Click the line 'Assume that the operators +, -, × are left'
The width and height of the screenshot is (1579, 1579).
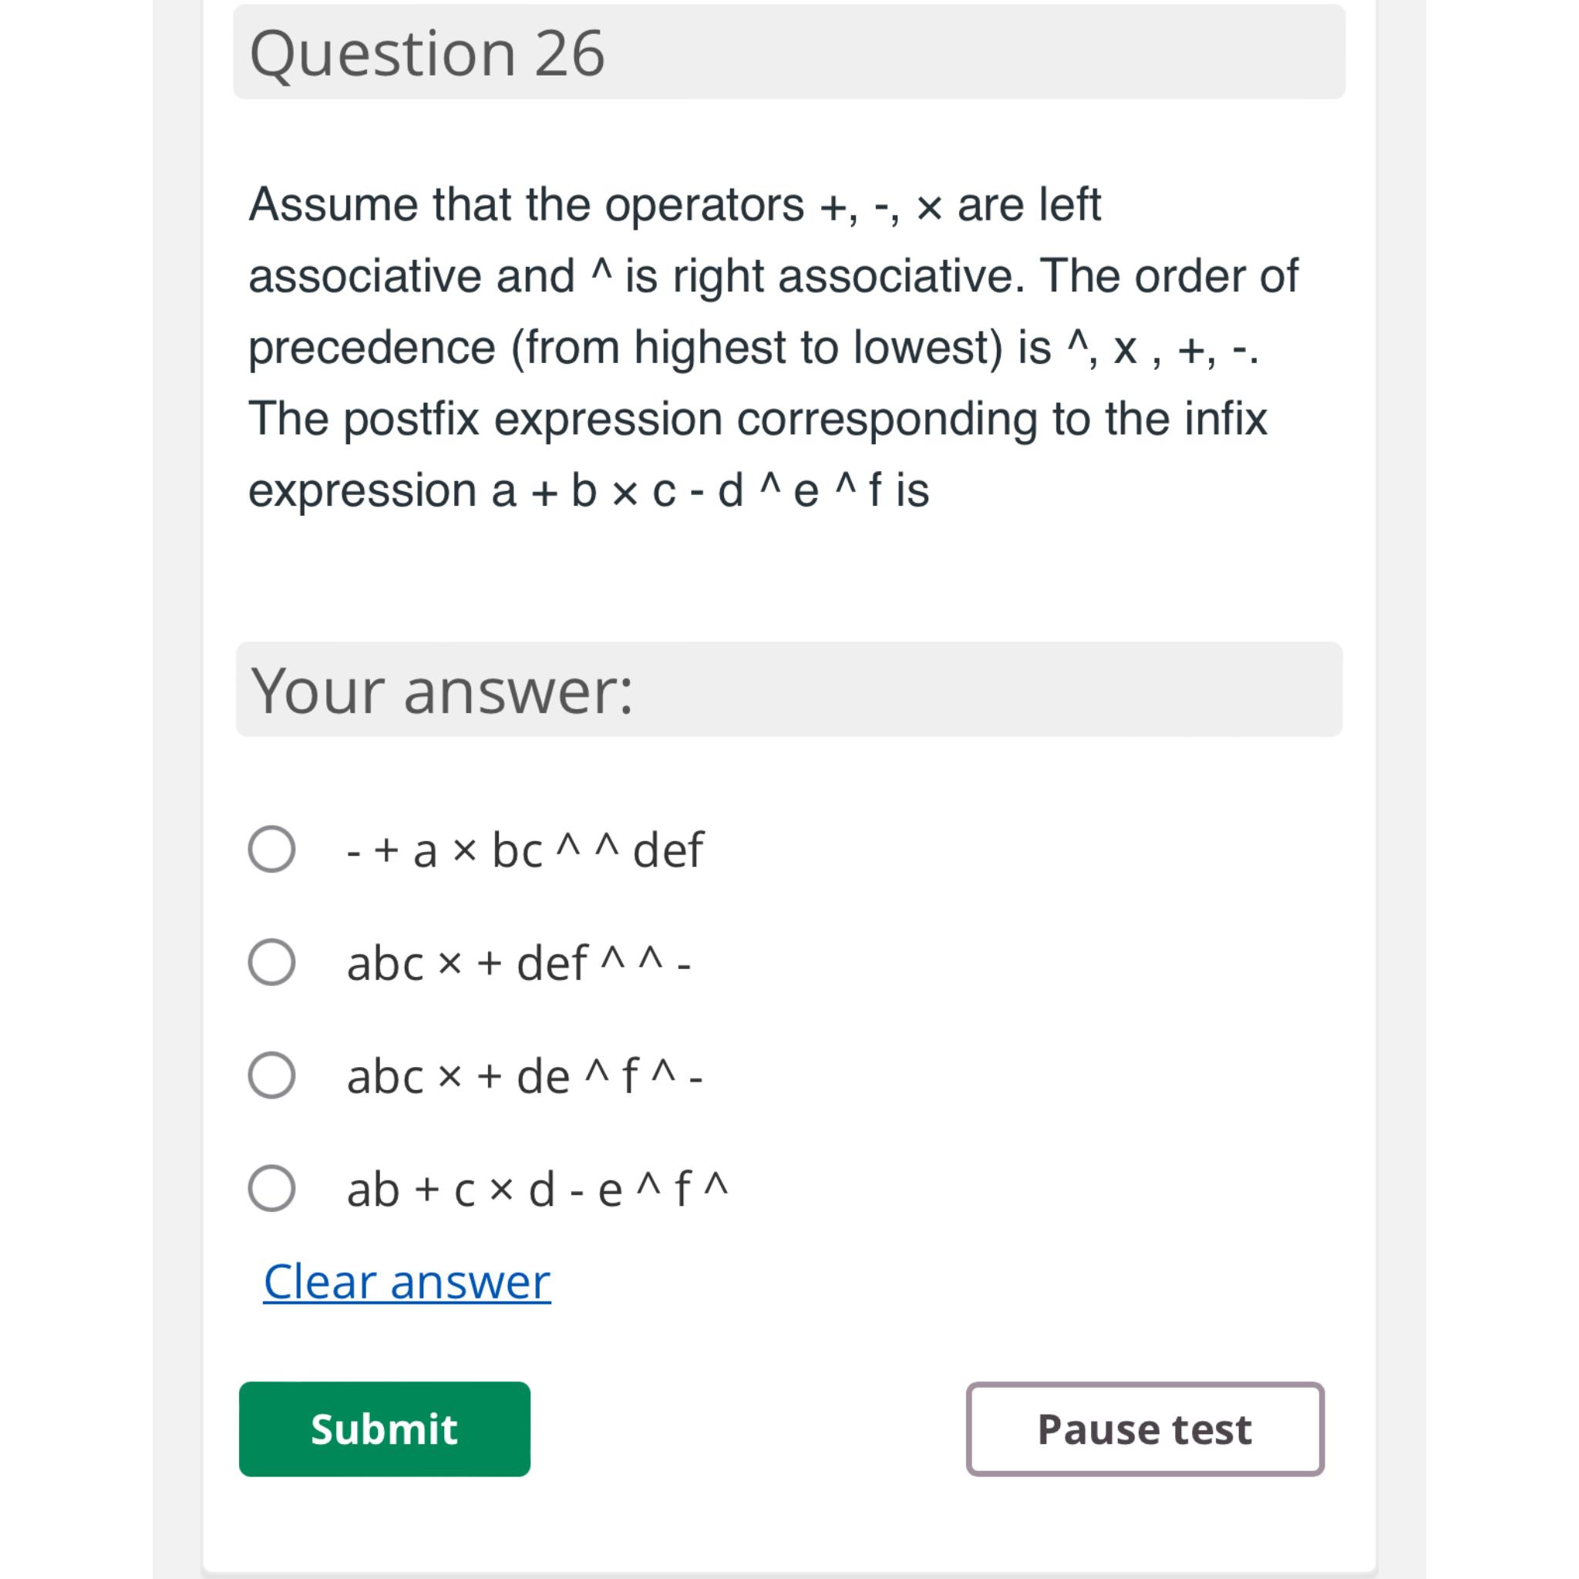coord(675,204)
